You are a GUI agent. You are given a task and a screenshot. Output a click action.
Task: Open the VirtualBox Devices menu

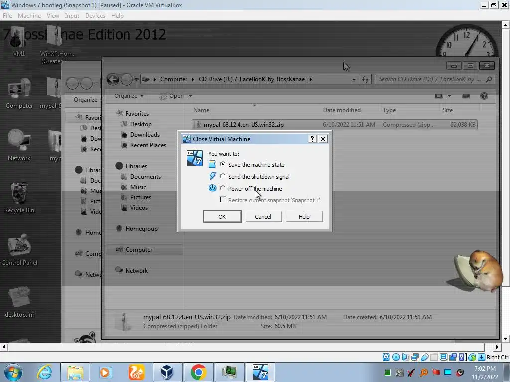95,16
